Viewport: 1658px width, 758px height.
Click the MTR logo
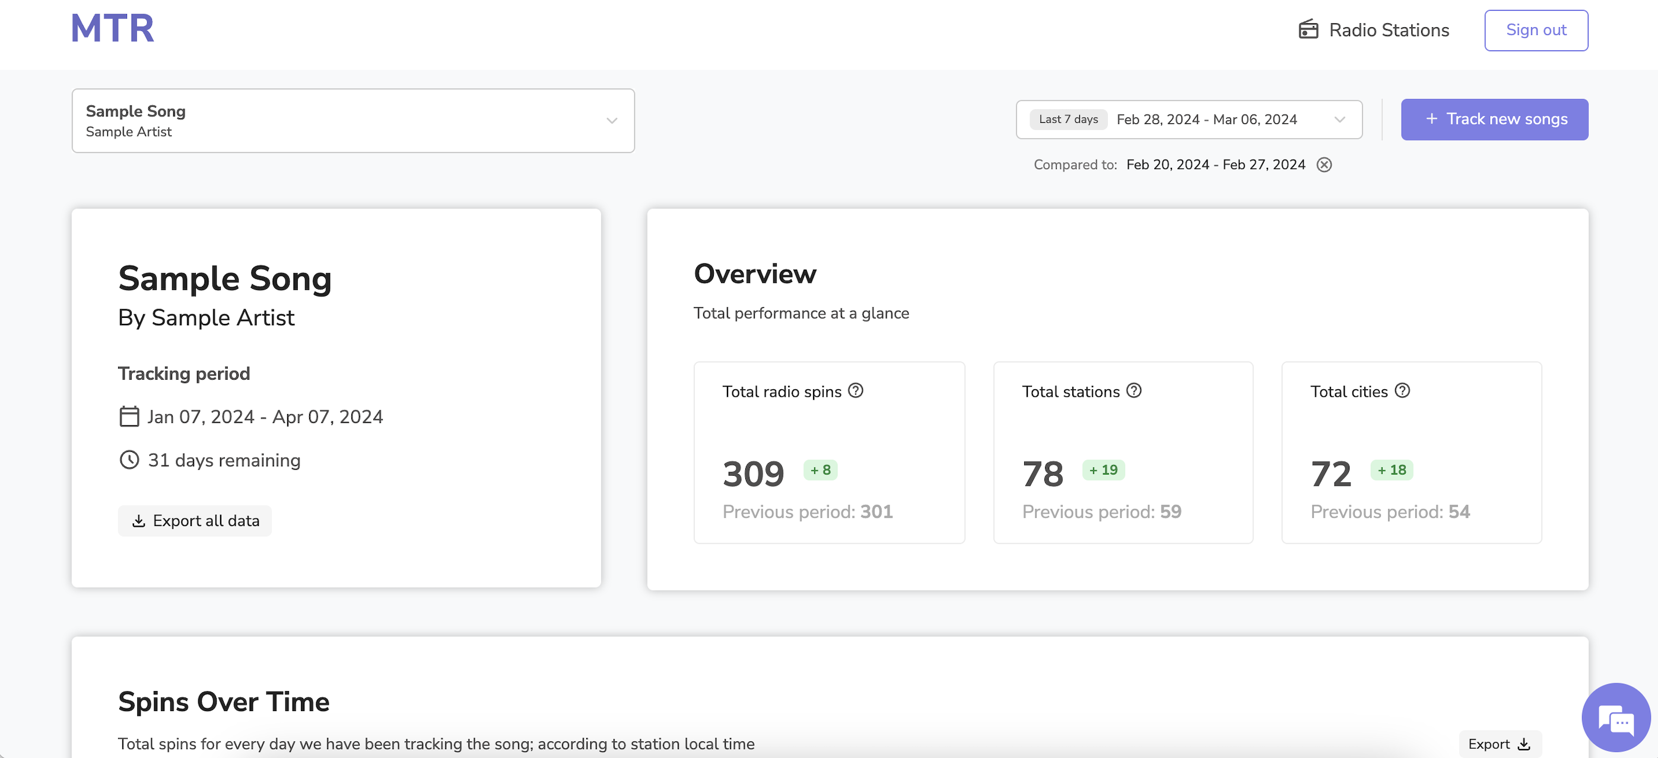pos(112,29)
